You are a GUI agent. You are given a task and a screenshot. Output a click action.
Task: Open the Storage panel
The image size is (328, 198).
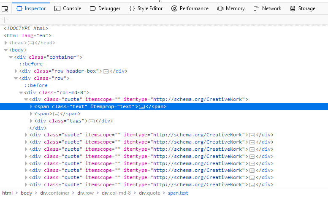tap(303, 8)
